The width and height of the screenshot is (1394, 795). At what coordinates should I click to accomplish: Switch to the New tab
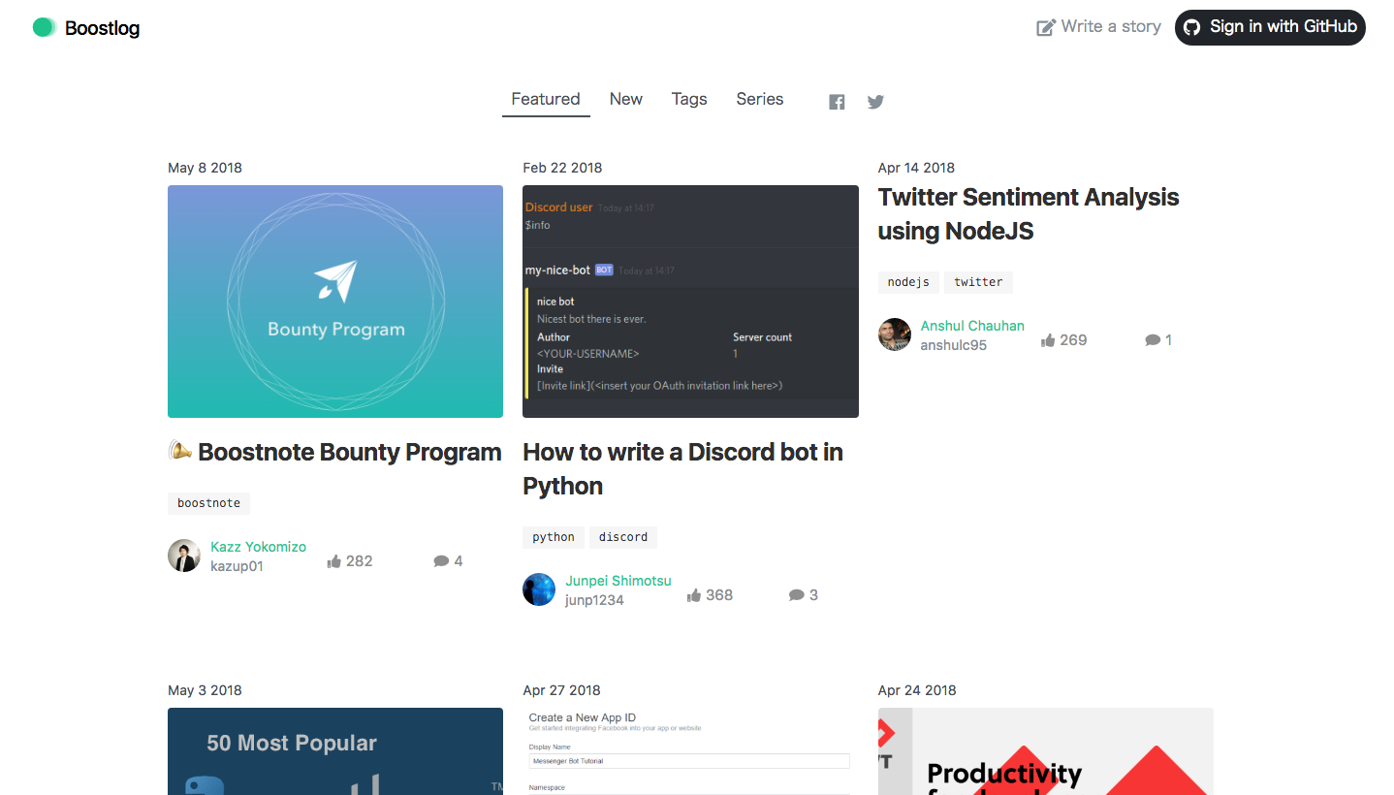click(x=626, y=99)
